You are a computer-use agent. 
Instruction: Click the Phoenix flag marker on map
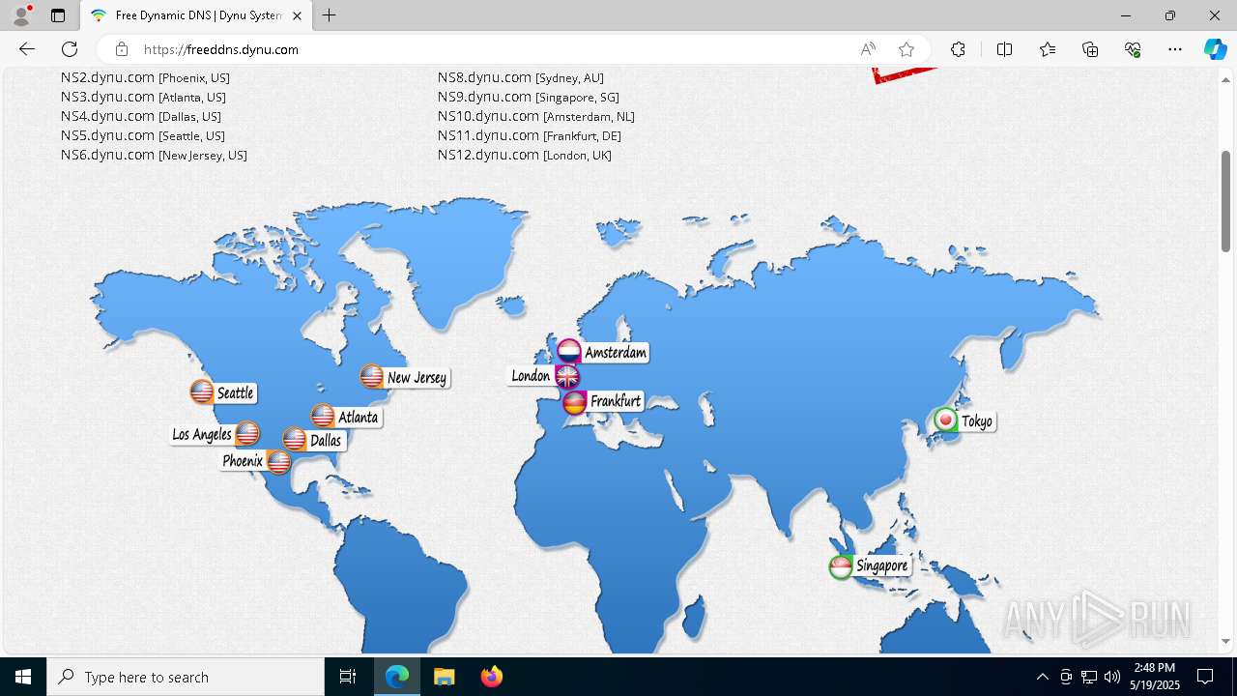[x=279, y=462]
